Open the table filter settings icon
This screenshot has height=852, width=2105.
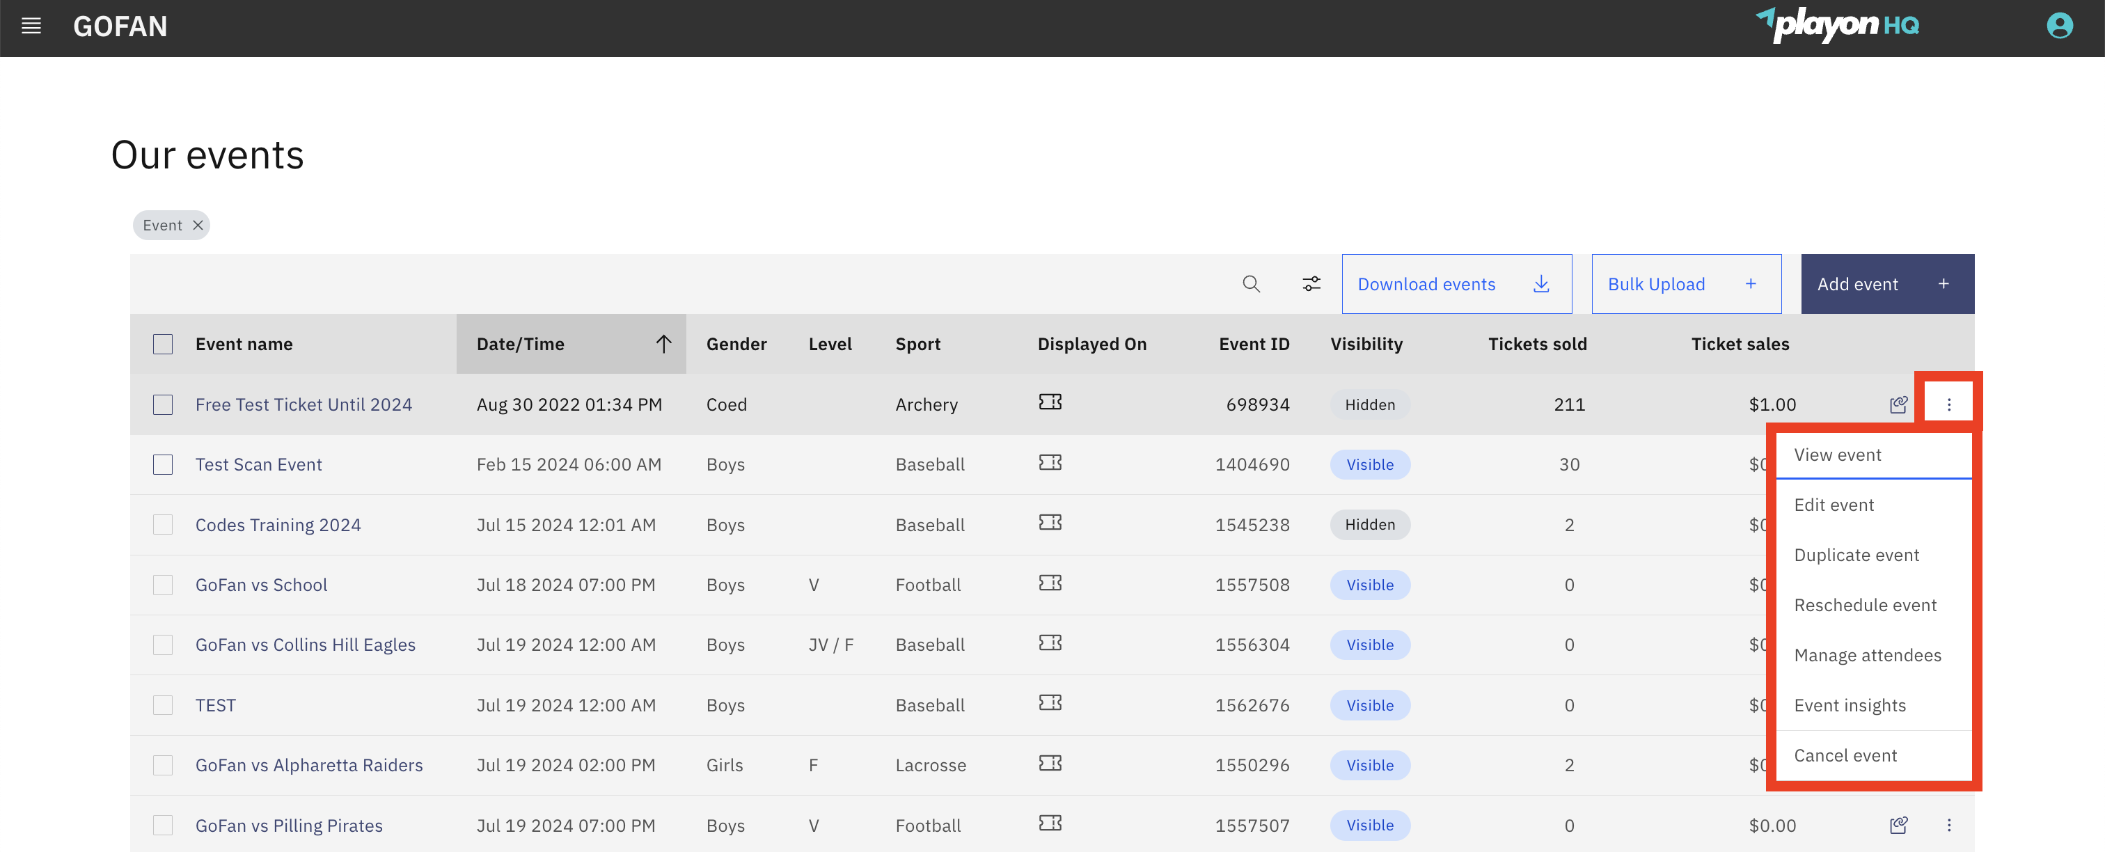[1311, 284]
